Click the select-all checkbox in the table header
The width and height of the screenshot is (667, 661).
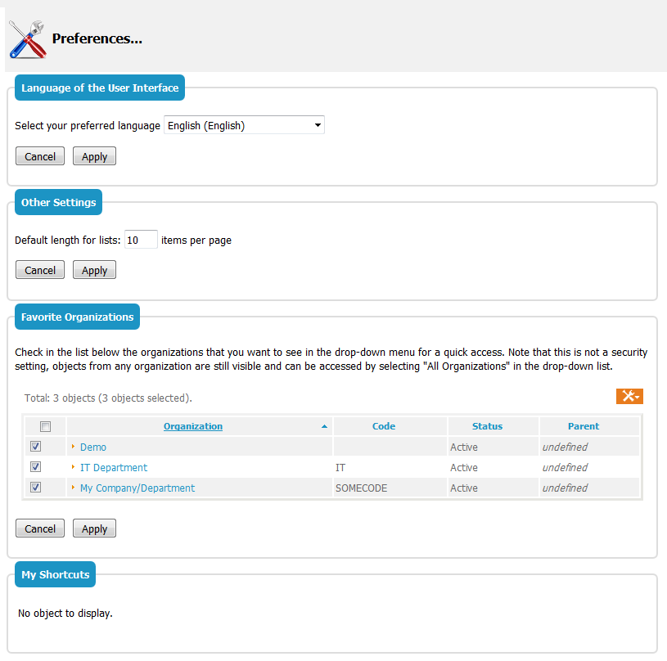coord(45,425)
